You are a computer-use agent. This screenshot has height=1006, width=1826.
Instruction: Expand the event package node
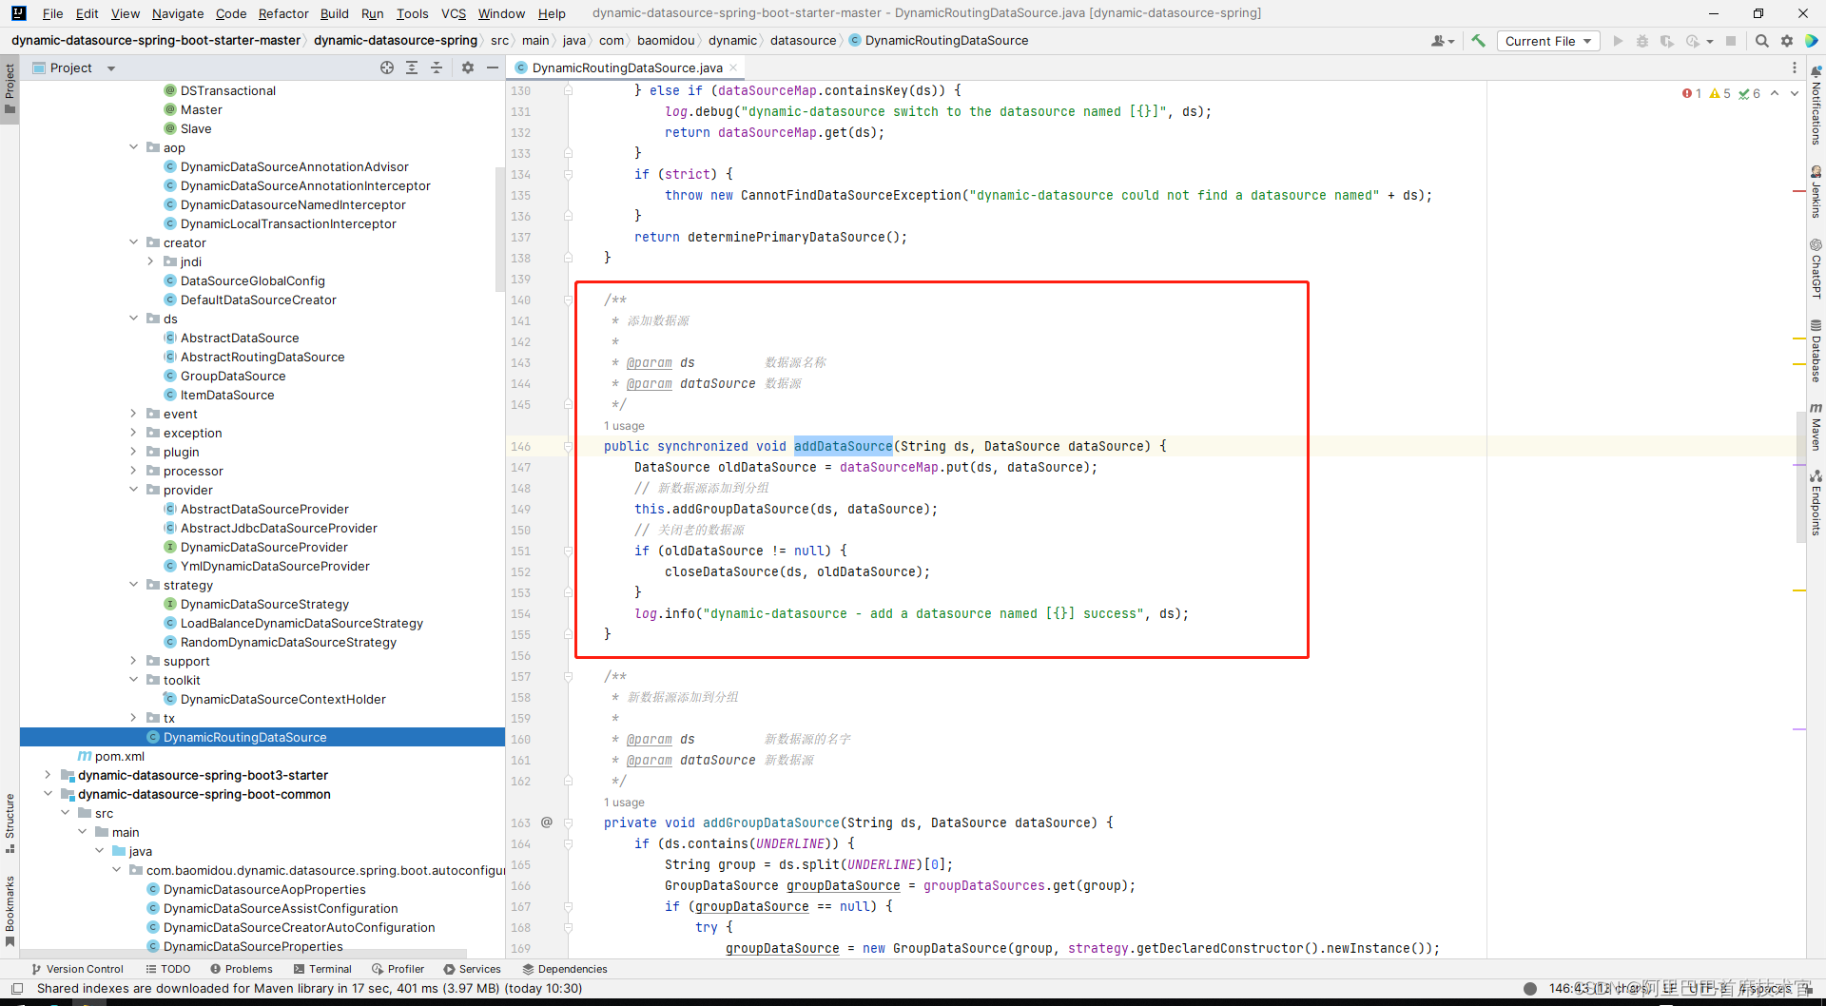[134, 414]
